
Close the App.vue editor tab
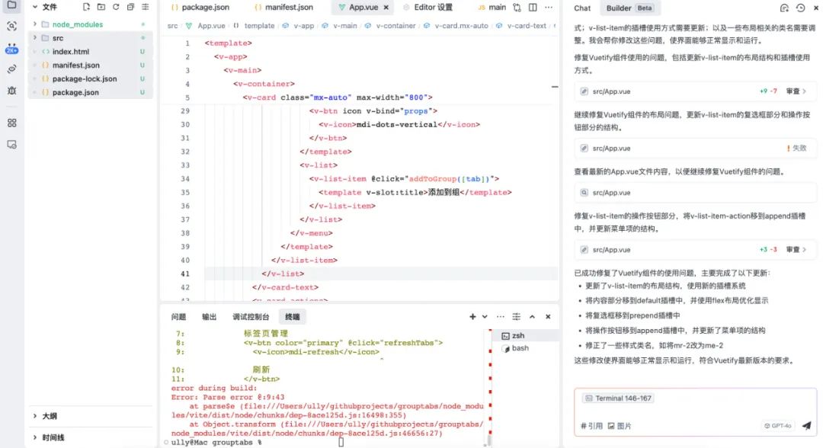pyautogui.click(x=386, y=8)
